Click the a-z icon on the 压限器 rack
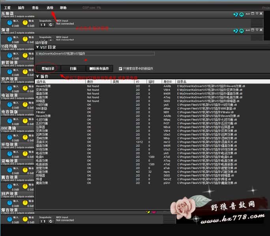 247,13
